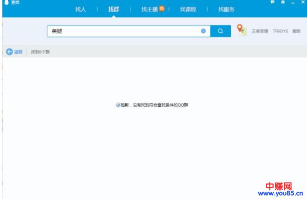Switch to the 找人 tab
The height and width of the screenshot is (199, 307).
point(81,9)
